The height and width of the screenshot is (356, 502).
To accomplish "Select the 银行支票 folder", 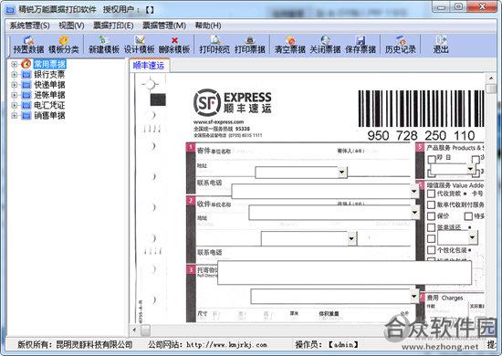I will click(x=49, y=74).
